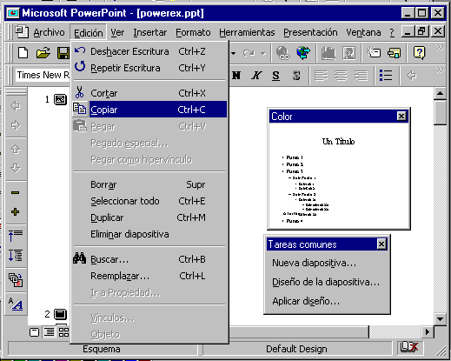Switch to Slide view button

point(35,332)
